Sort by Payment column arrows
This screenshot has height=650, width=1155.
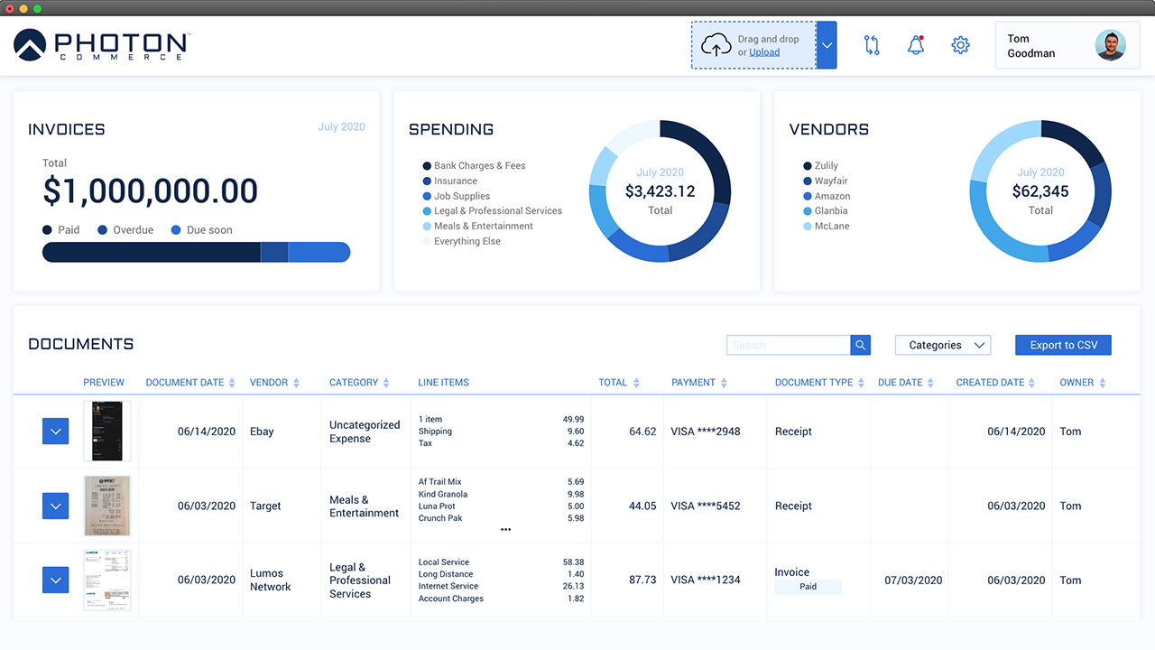point(725,383)
